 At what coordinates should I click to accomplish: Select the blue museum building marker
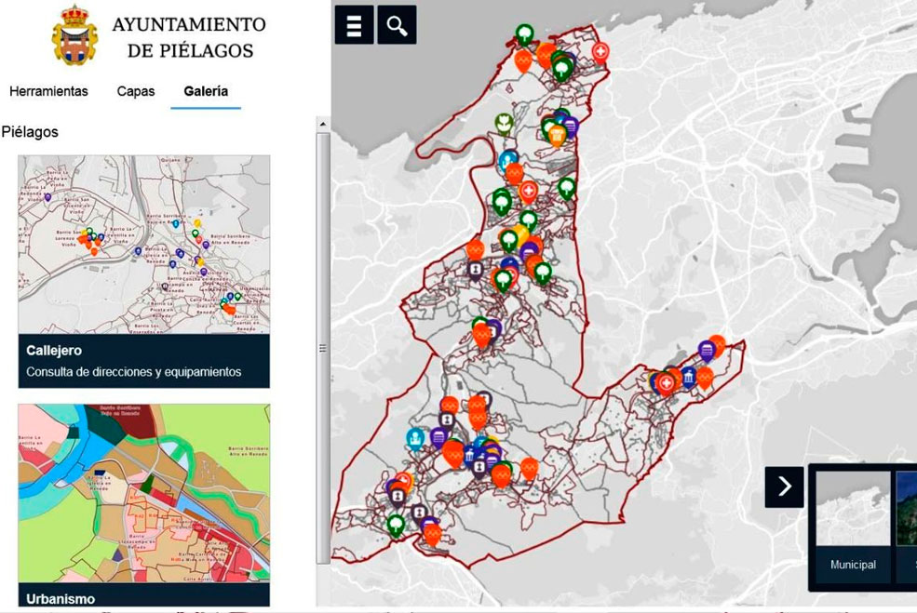point(689,377)
